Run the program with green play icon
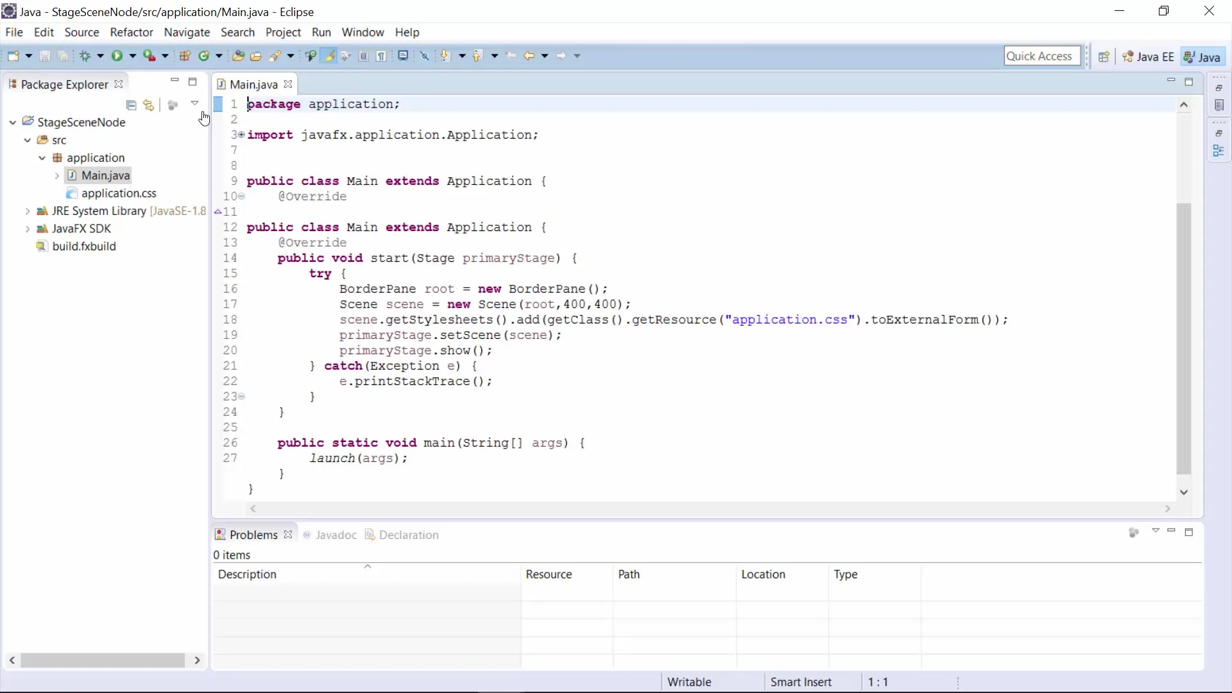The height and width of the screenshot is (693, 1232). (x=117, y=56)
